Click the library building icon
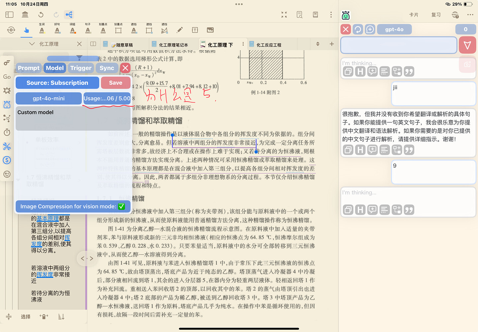 point(25,15)
